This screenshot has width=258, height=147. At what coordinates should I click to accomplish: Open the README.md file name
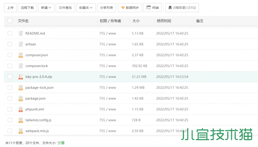tap(35, 33)
